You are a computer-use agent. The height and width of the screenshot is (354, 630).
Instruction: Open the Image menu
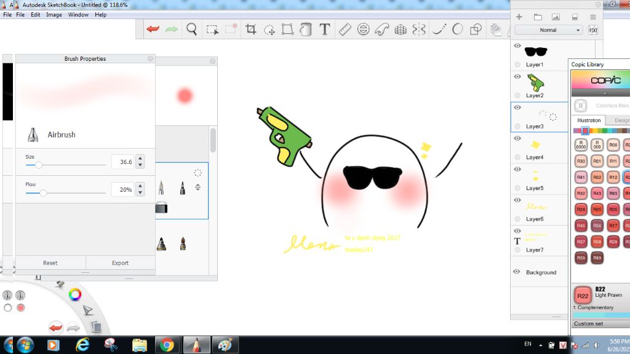[x=54, y=15]
